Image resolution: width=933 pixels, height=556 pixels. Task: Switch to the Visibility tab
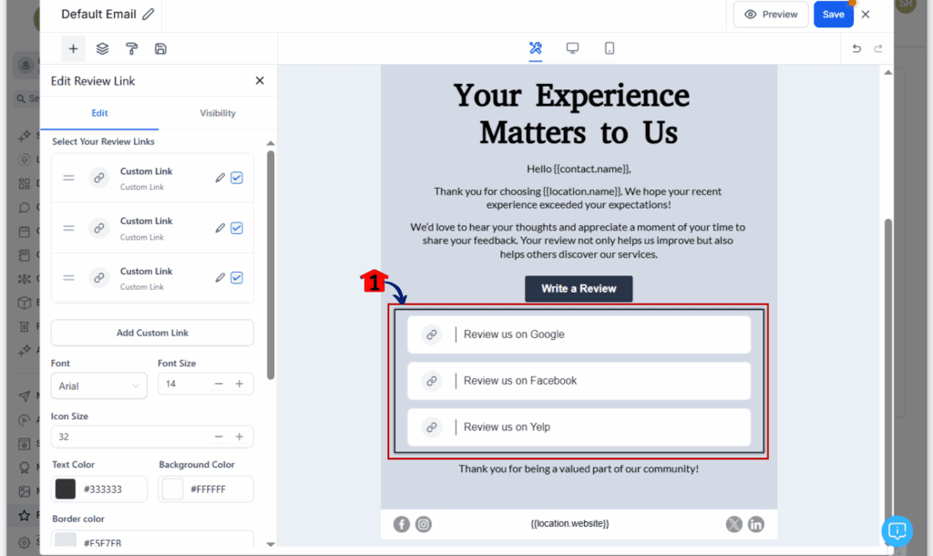pyautogui.click(x=217, y=113)
